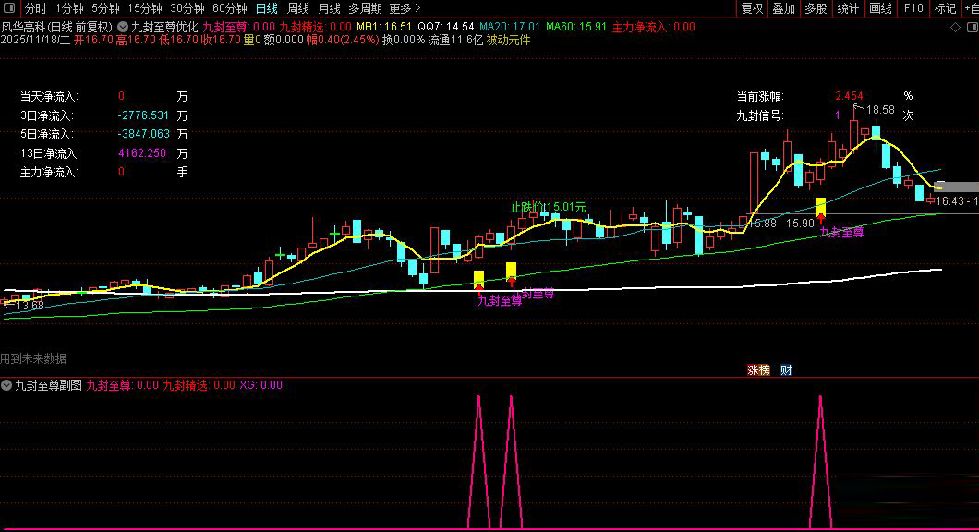The image size is (979, 532).
Task: Select the 月线 monthly chart tab
Action: point(329,8)
